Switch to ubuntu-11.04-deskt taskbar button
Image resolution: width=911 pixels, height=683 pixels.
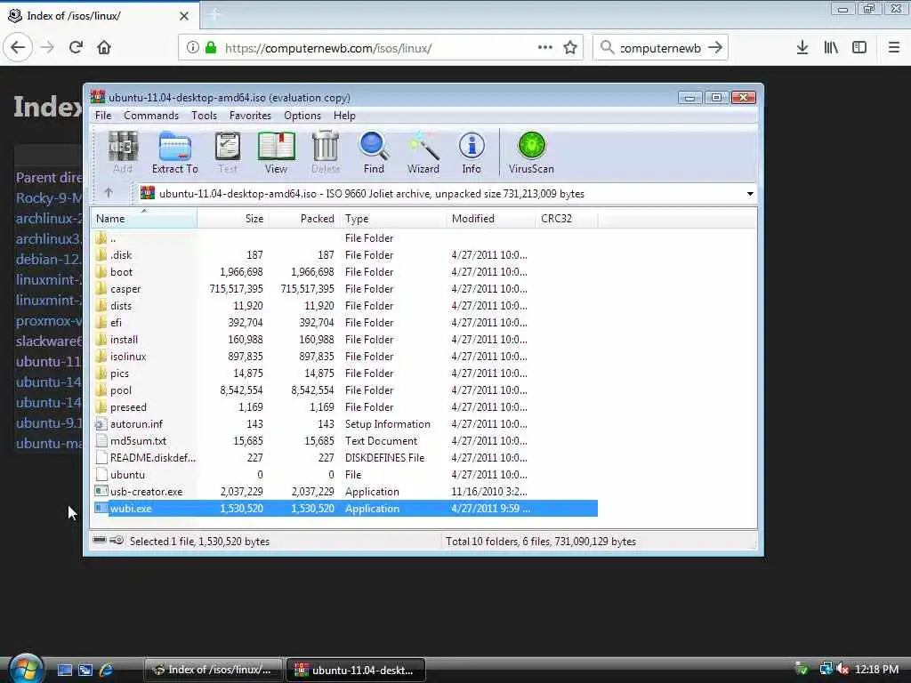(x=356, y=670)
